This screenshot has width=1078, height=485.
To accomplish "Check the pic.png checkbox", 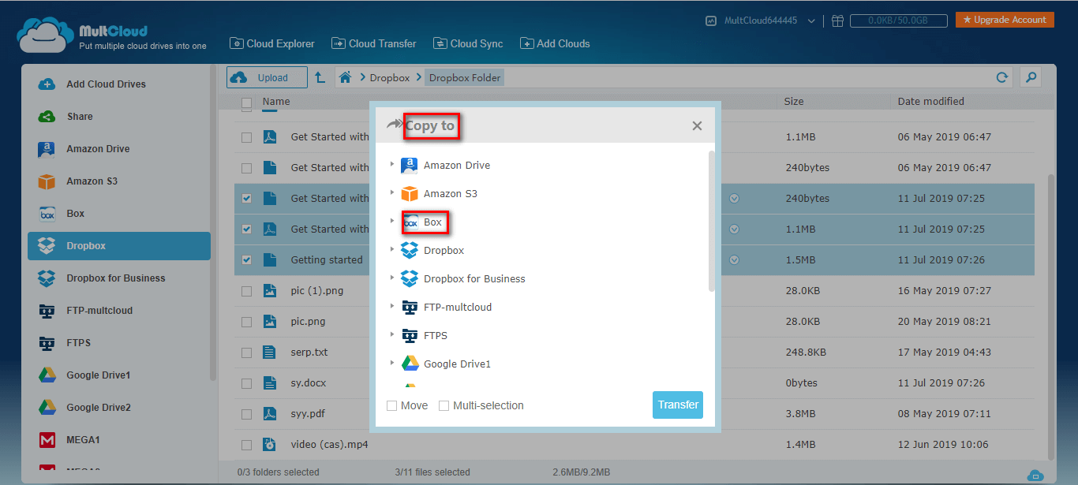I will (247, 322).
